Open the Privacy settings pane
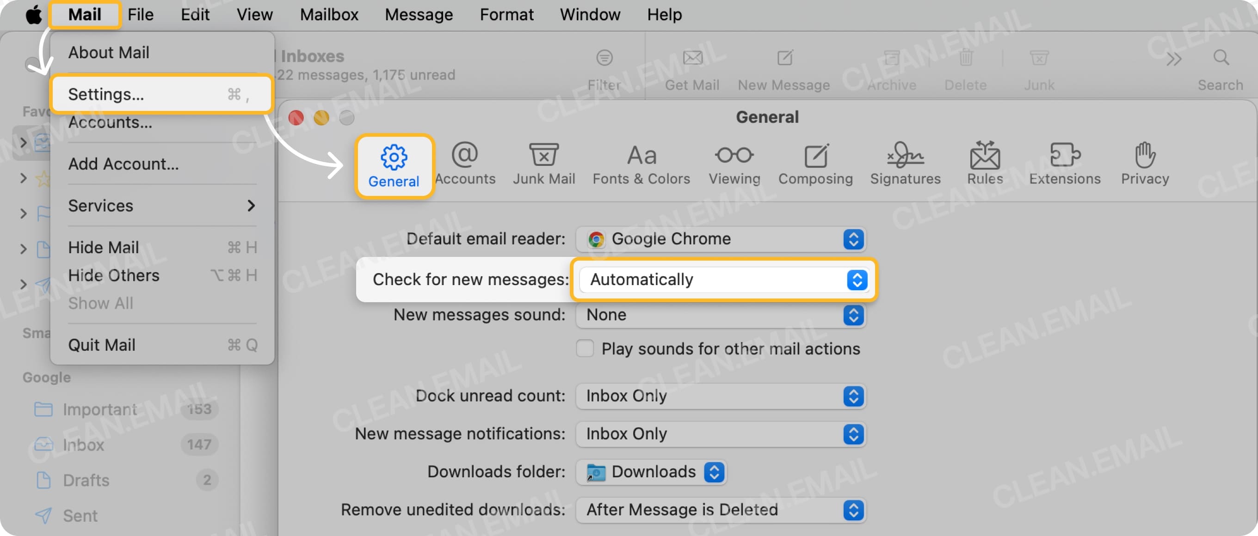 tap(1145, 164)
